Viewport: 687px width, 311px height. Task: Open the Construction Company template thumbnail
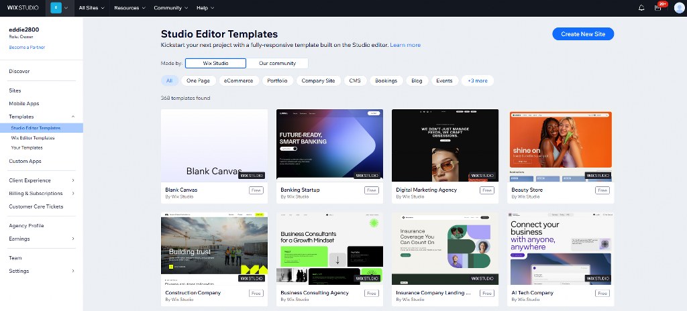tap(214, 249)
